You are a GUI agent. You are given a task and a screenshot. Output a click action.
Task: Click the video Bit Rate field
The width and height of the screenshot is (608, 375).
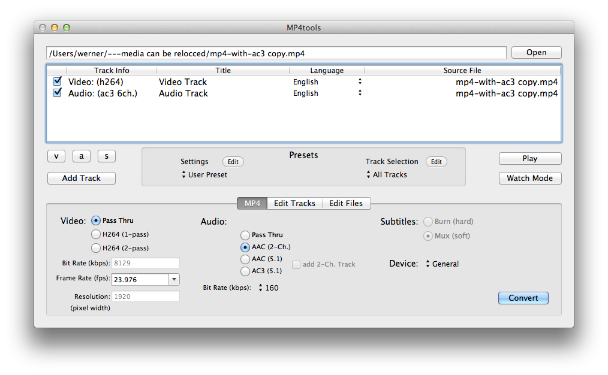click(x=146, y=263)
